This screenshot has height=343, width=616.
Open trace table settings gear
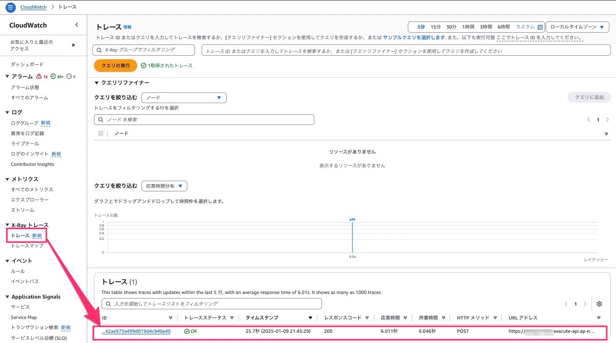pos(599,304)
